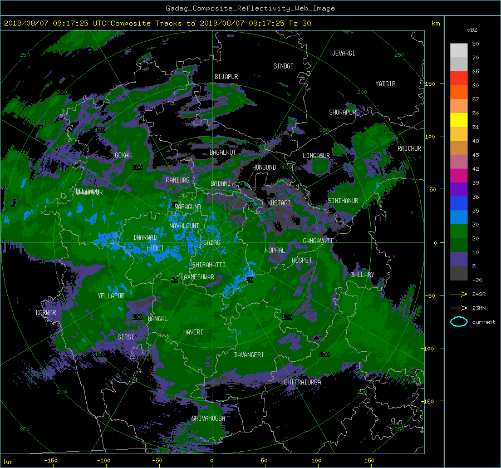Click the KUSTAGI city label
The image size is (501, 468).
(x=279, y=203)
